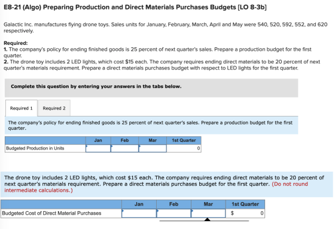
Task: Open the Required 1 tab
Action: tap(22, 108)
